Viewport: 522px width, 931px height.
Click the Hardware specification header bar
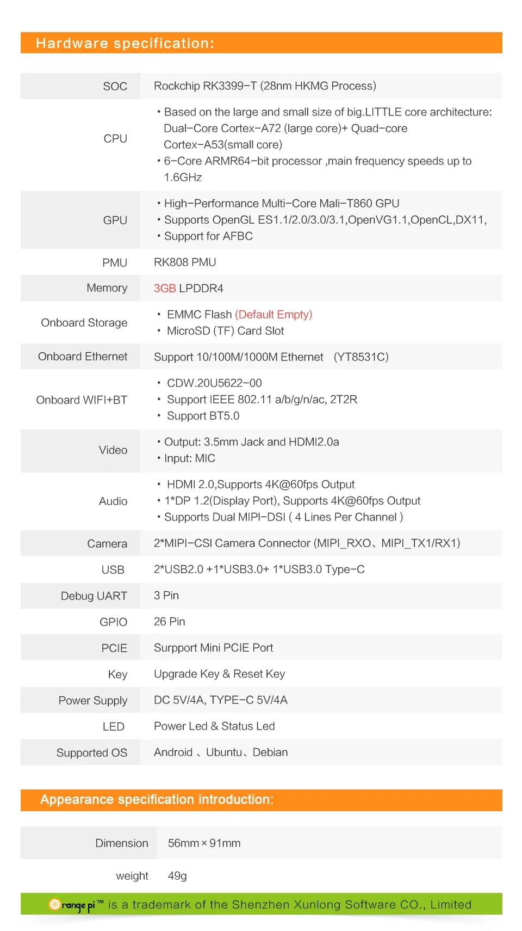coord(261,43)
